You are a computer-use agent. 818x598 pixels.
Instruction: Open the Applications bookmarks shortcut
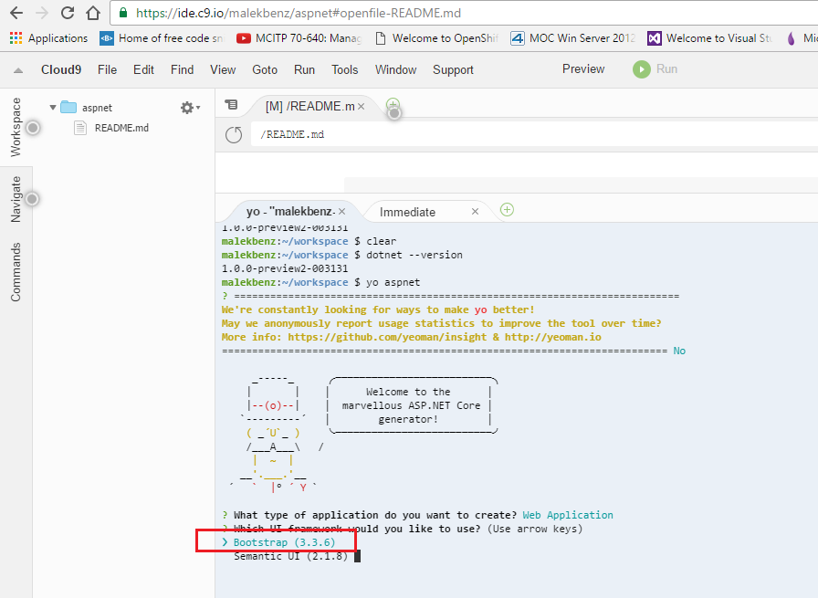[x=49, y=38]
